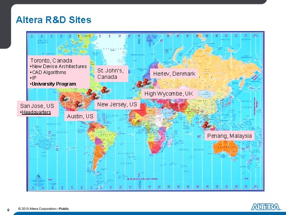Select the Toronto, Canada heading
This screenshot has width=286, height=215.
click(51, 61)
